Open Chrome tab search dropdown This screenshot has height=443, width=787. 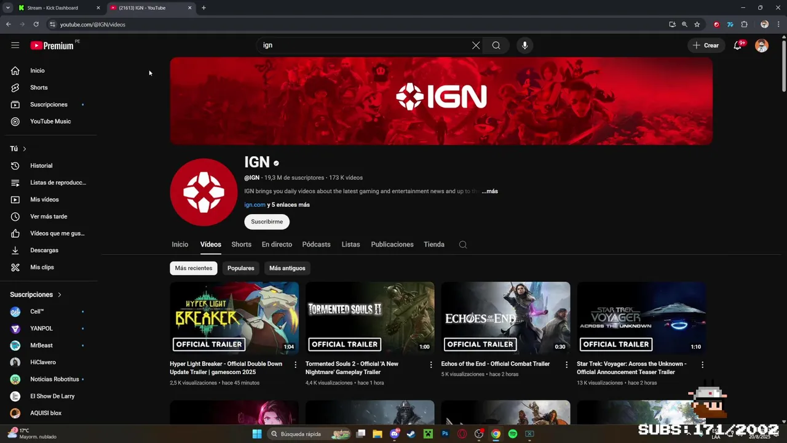(x=8, y=8)
